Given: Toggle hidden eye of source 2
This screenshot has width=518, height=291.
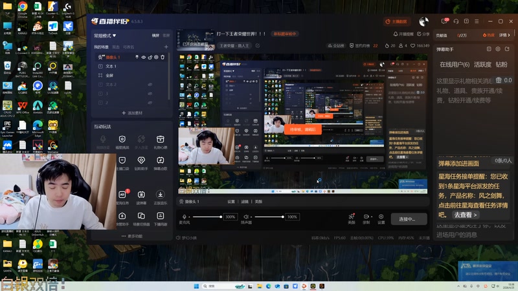Looking at the screenshot, I should pyautogui.click(x=150, y=103).
